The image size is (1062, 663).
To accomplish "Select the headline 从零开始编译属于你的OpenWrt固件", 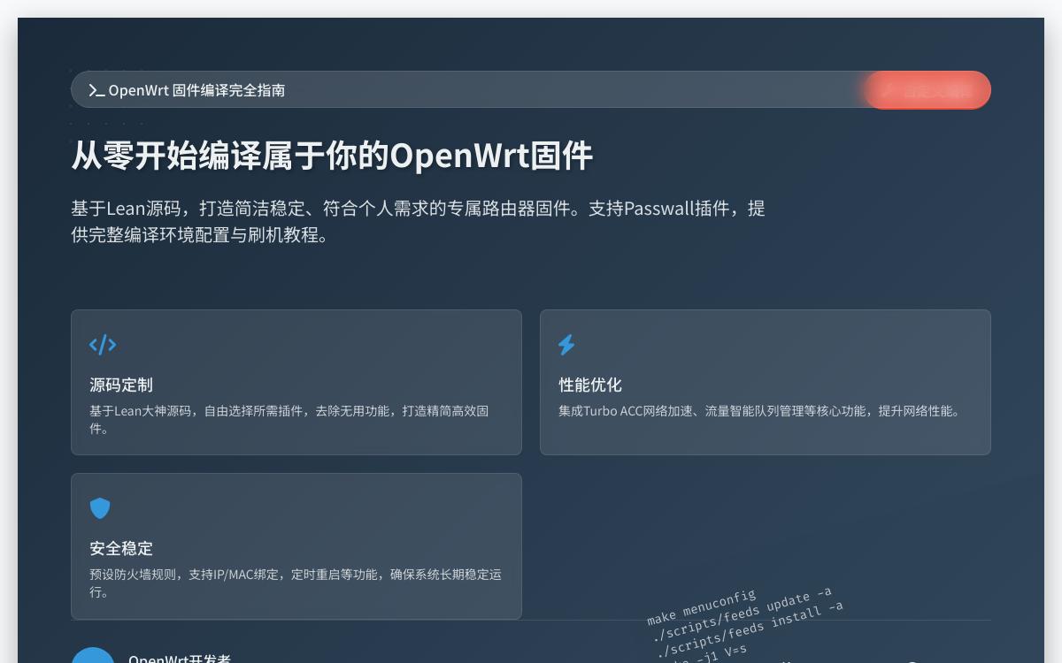I will [332, 155].
